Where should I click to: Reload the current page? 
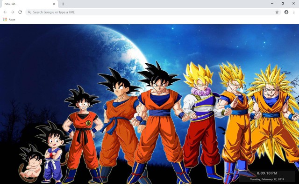[x=20, y=12]
